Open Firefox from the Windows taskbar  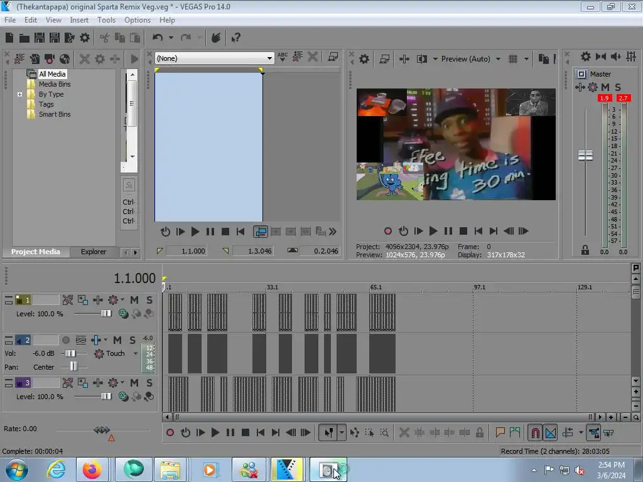pyautogui.click(x=92, y=469)
